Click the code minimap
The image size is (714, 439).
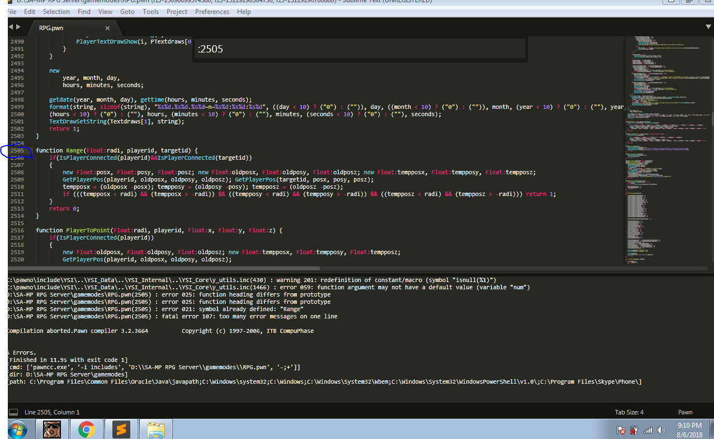[667, 151]
